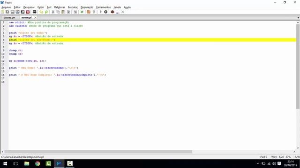Click the 'chomp $n' code line

point(15,50)
